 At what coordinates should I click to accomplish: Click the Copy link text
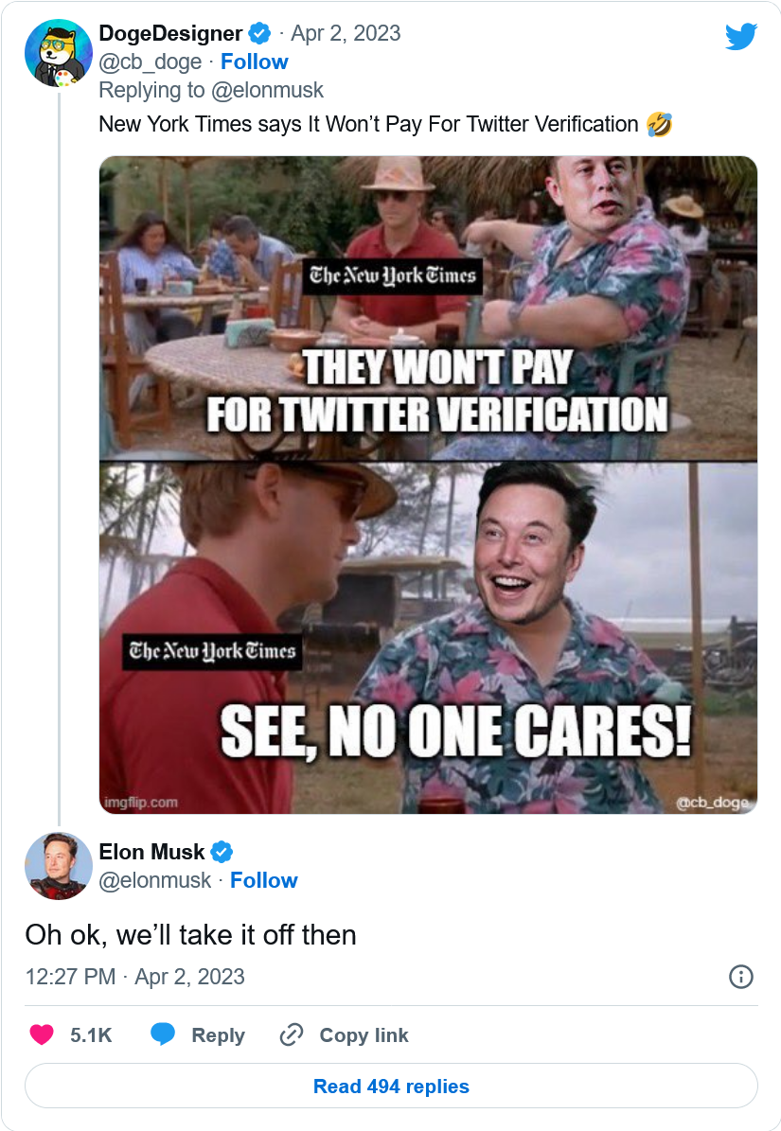coord(364,1035)
